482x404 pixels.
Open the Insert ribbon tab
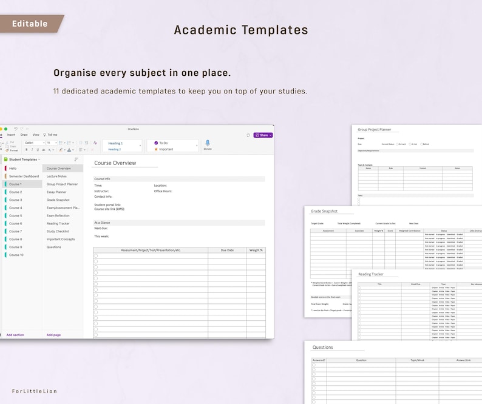pyautogui.click(x=12, y=135)
